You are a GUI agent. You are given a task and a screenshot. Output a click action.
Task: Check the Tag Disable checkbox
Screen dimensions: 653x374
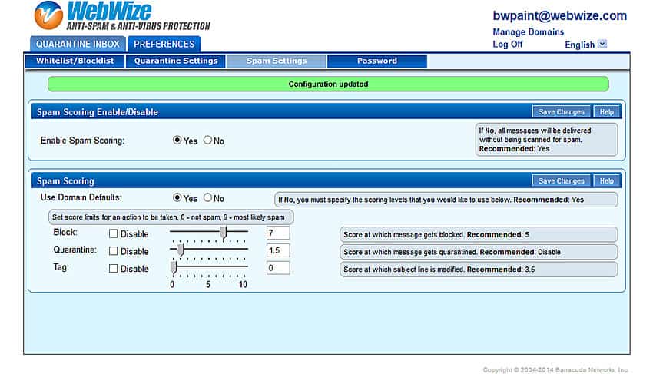(114, 269)
